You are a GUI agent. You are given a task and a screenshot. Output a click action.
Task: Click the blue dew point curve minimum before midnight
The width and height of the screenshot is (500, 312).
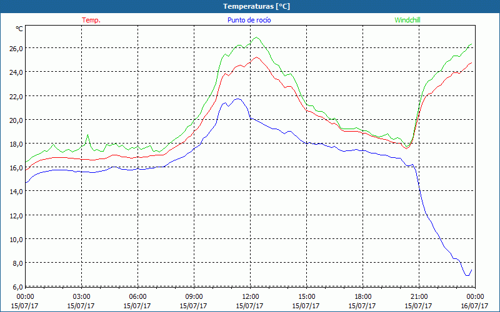467,275
